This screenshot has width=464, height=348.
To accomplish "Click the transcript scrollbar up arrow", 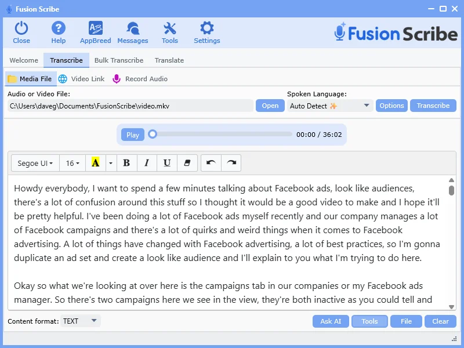I will pos(451,180).
